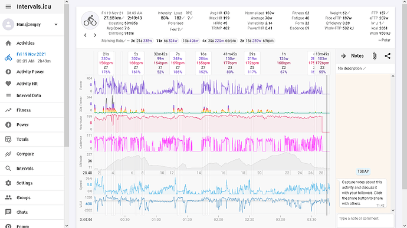Edit the No description text with pencil
Viewport: 407px width, 228px height.
tap(364, 68)
